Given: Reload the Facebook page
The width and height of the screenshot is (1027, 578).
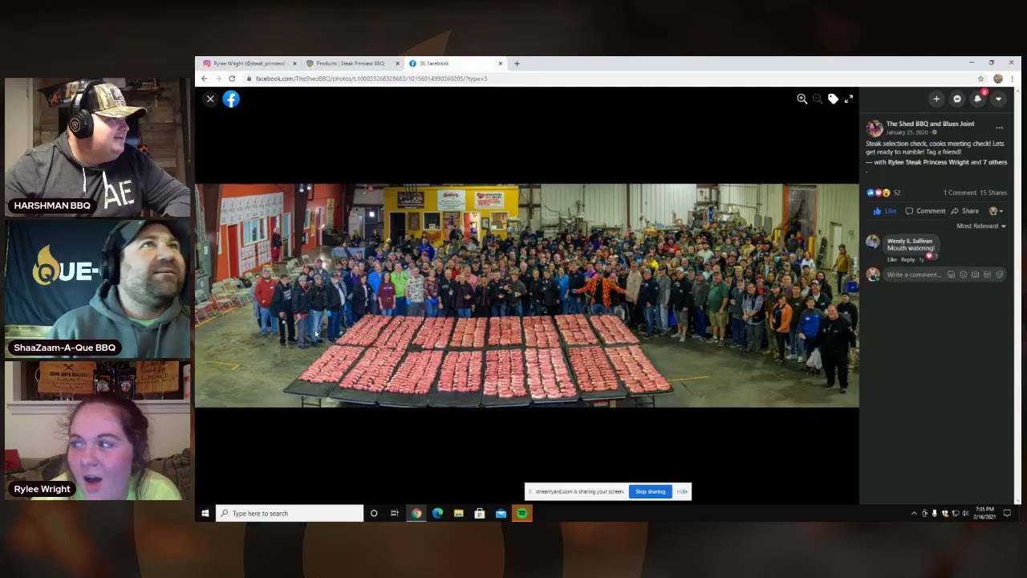Looking at the screenshot, I should click(x=232, y=79).
